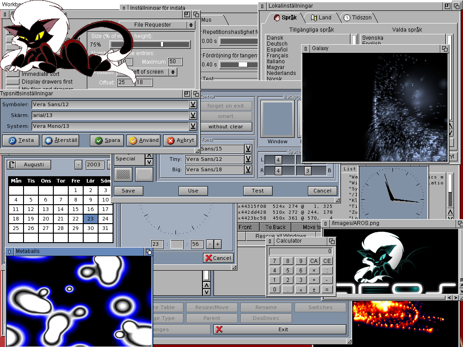Click the Galaxy window depth gadget

445,49
